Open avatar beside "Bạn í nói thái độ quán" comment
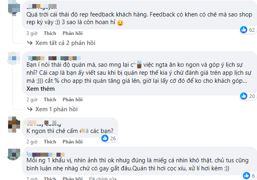Image resolution: width=257 pixels, height=180 pixels. pyautogui.click(x=13, y=60)
